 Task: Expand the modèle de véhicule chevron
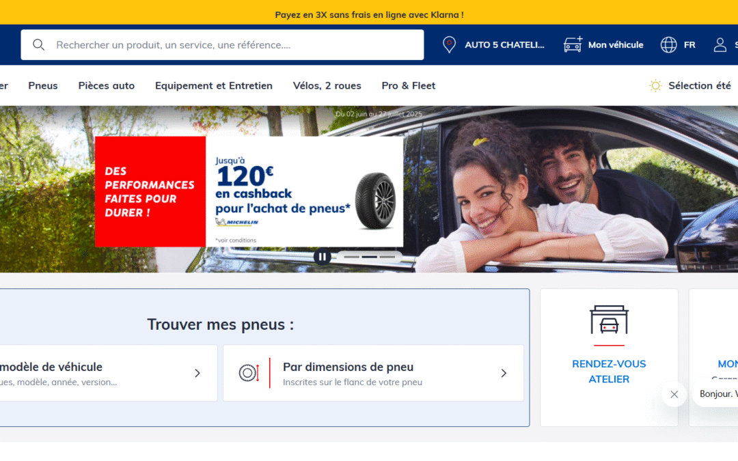(197, 373)
